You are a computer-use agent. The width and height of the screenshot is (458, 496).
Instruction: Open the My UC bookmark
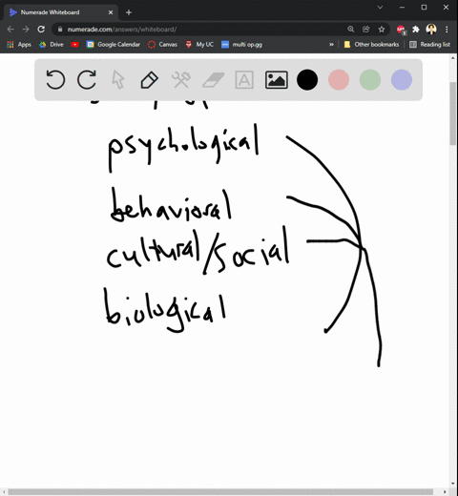(x=199, y=45)
